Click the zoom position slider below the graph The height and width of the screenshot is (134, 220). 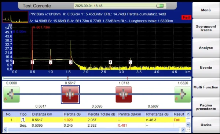pyautogui.click(x=97, y=78)
